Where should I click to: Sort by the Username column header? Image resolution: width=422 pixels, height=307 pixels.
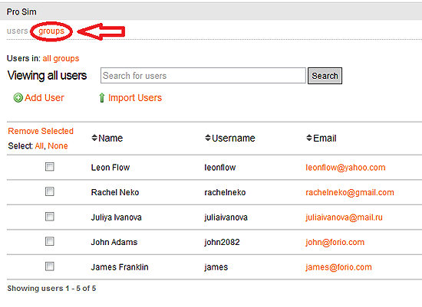[x=233, y=138]
